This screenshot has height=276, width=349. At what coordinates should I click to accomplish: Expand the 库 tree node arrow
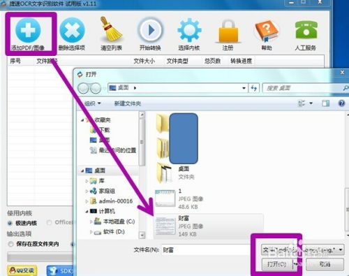87,181
